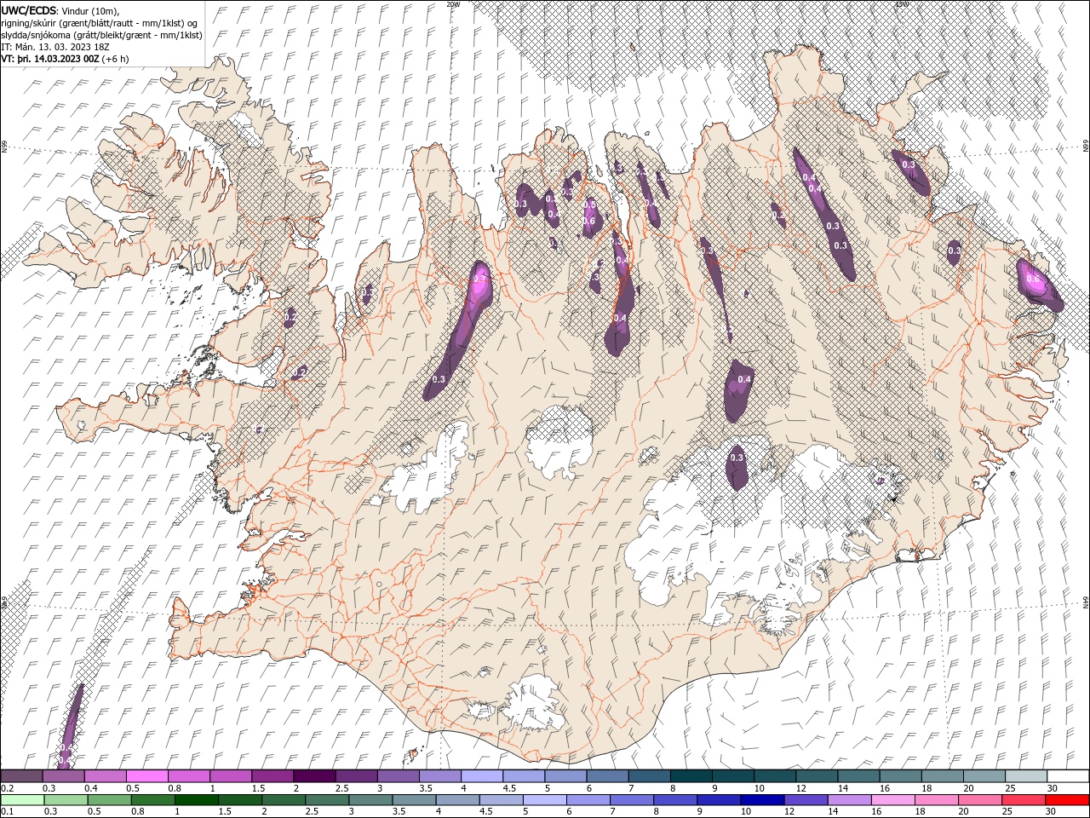Click the 'slydda/snjókoma' legend description line
Viewport: 1090px width, 818px height.
point(101,35)
